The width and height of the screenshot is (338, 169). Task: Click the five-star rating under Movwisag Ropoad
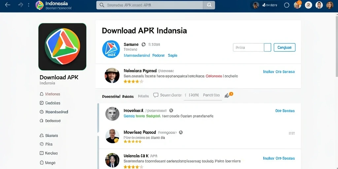point(133,141)
